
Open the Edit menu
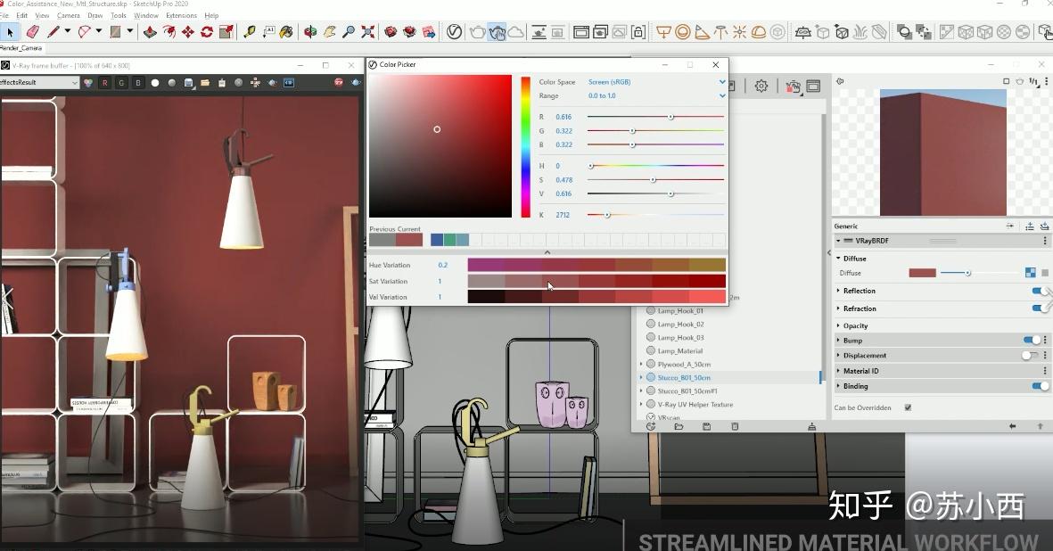pyautogui.click(x=22, y=15)
